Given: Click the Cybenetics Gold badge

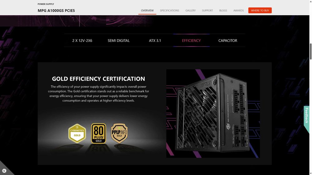Looking at the screenshot, I should pos(77,133).
